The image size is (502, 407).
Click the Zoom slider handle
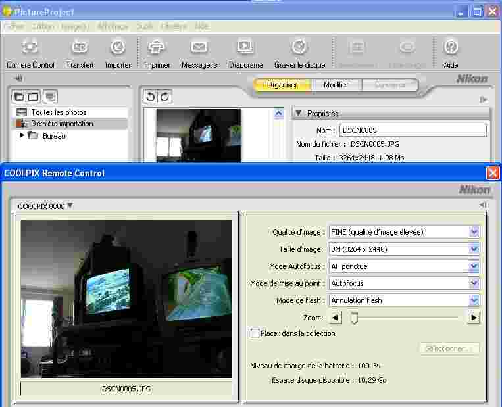354,318
